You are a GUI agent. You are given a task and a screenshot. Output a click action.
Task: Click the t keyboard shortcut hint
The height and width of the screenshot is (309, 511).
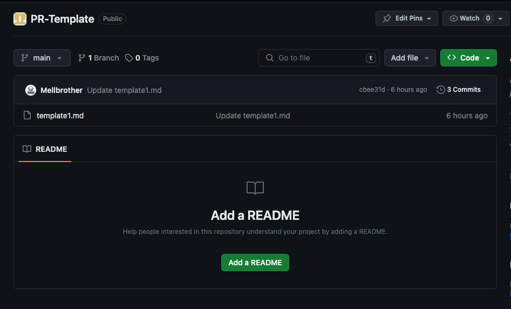[371, 58]
